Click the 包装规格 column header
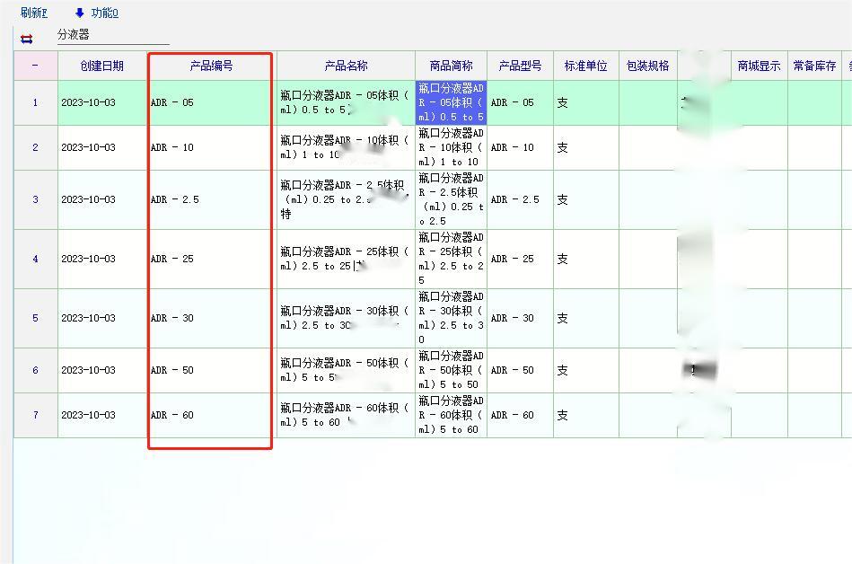This screenshot has height=564, width=852. [647, 66]
